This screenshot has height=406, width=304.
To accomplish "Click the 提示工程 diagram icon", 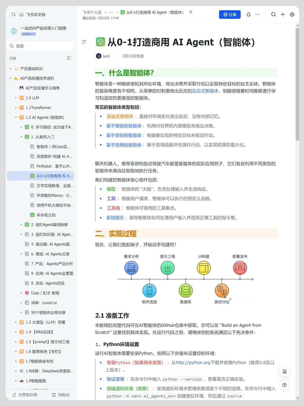I will pyautogui.click(x=167, y=268).
